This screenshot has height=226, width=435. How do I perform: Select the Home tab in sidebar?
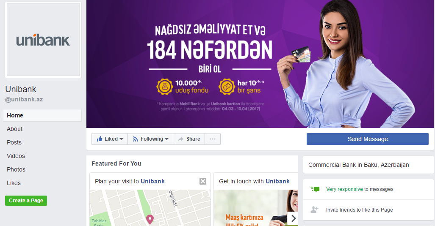click(x=42, y=115)
